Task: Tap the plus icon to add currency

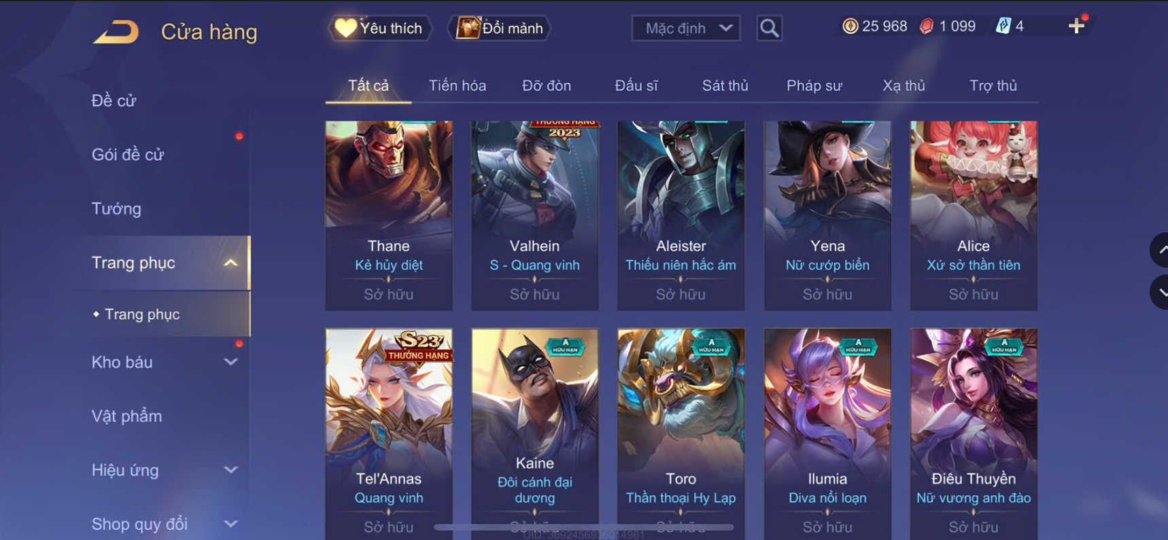Action: [1076, 26]
